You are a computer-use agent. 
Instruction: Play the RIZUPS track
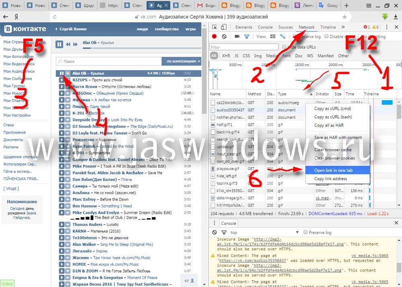pyautogui.click(x=62, y=80)
